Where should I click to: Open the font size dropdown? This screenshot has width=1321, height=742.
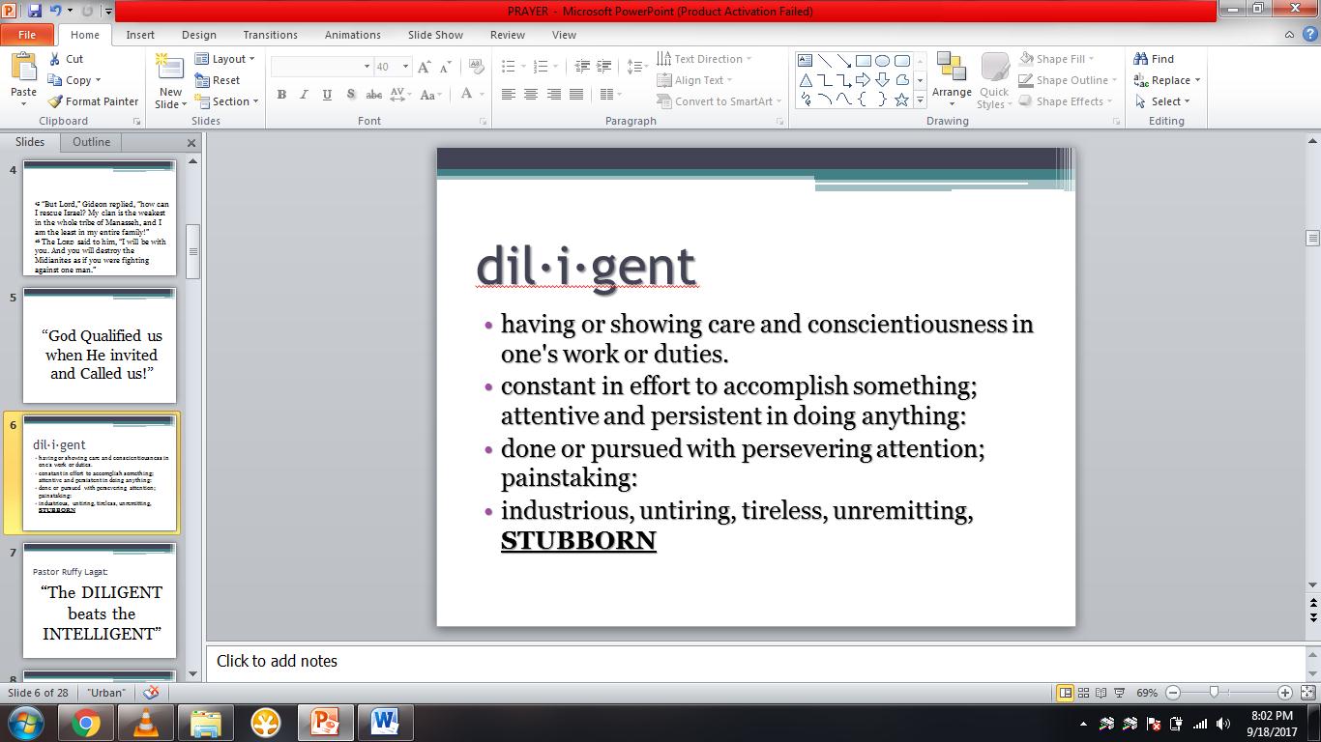click(x=406, y=67)
